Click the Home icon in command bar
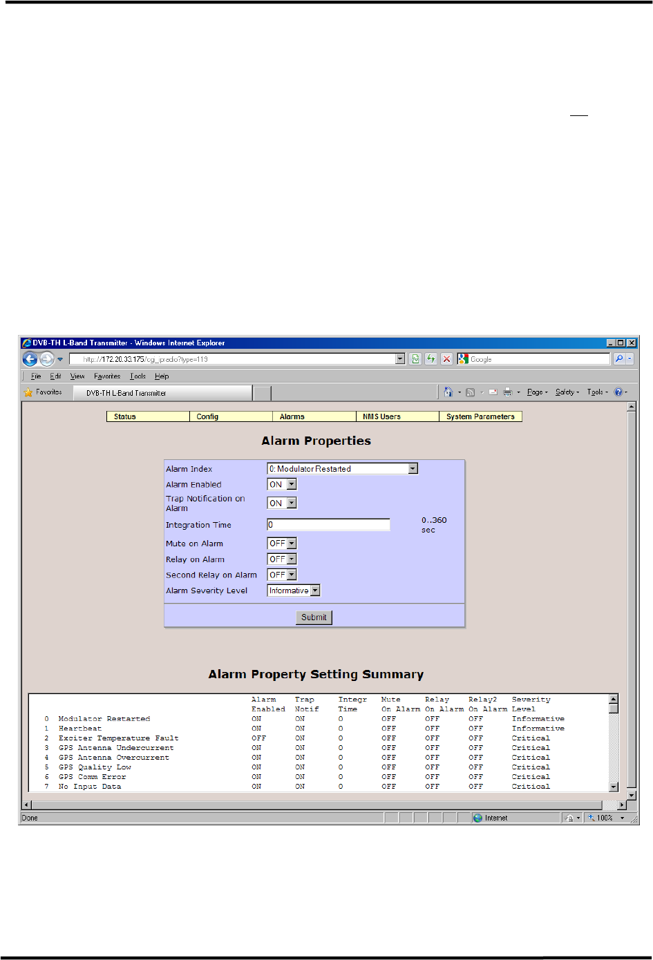Image resolution: width=653 pixels, height=960 pixels. (x=448, y=392)
